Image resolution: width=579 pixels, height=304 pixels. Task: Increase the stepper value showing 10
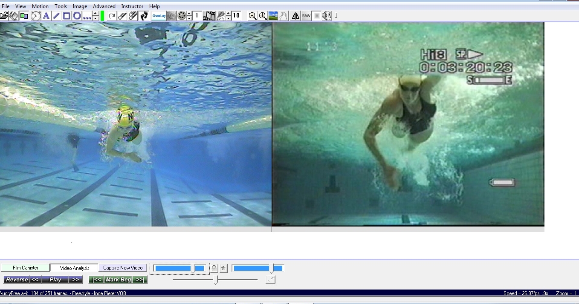coord(229,14)
